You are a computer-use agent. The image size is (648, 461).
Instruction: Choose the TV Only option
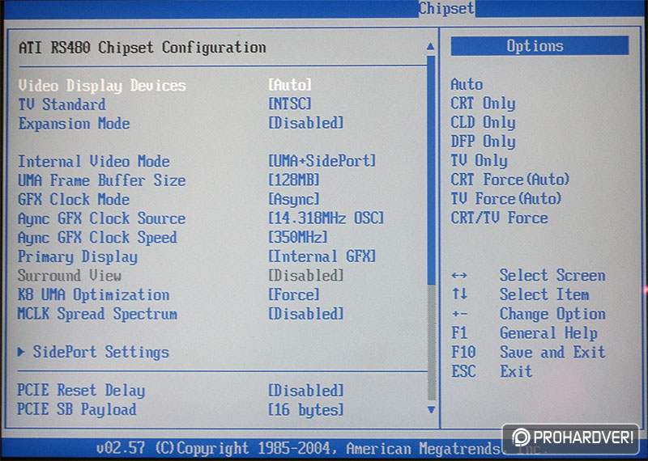(x=479, y=161)
